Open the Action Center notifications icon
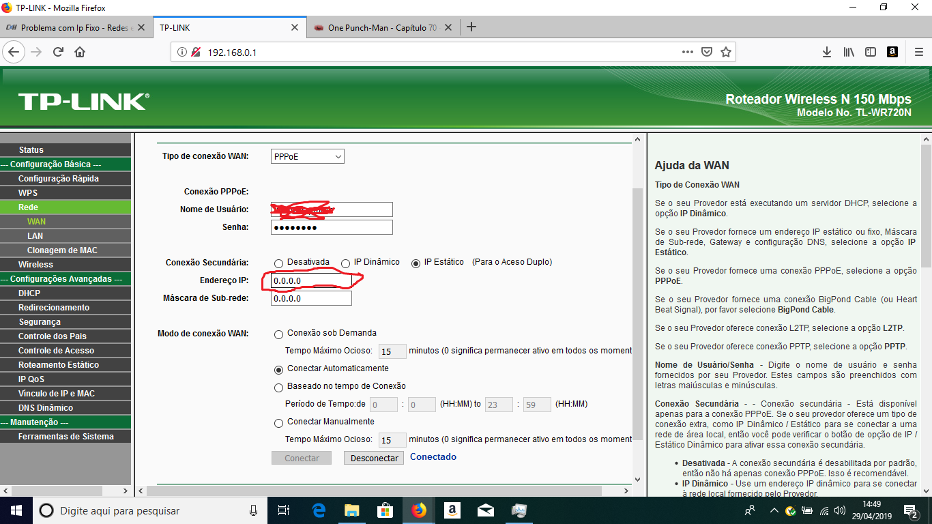Screen dimensions: 932x524 coord(910,510)
